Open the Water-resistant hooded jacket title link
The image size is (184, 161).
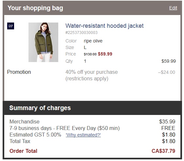coord(104,26)
